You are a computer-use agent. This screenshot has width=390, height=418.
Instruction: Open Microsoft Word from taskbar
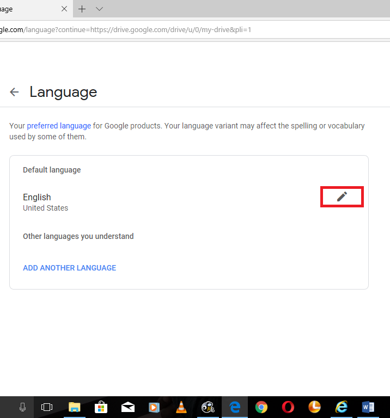(x=368, y=407)
